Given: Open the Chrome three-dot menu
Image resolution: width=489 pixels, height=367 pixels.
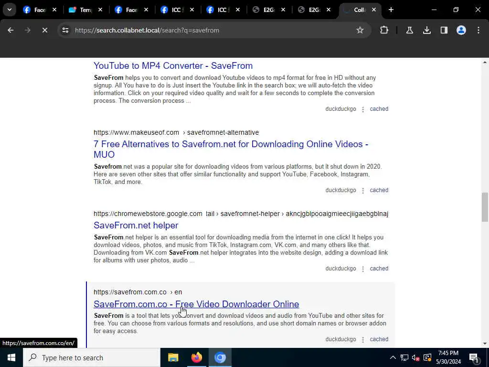Looking at the screenshot, I should coord(478,30).
